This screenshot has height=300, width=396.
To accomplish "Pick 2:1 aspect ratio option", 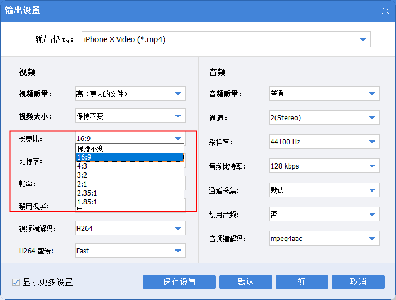I will tap(130, 184).
